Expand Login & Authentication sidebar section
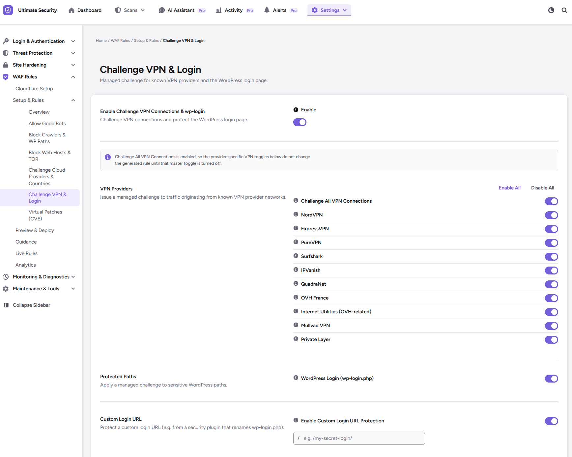Image resolution: width=572 pixels, height=457 pixels. tap(40, 41)
